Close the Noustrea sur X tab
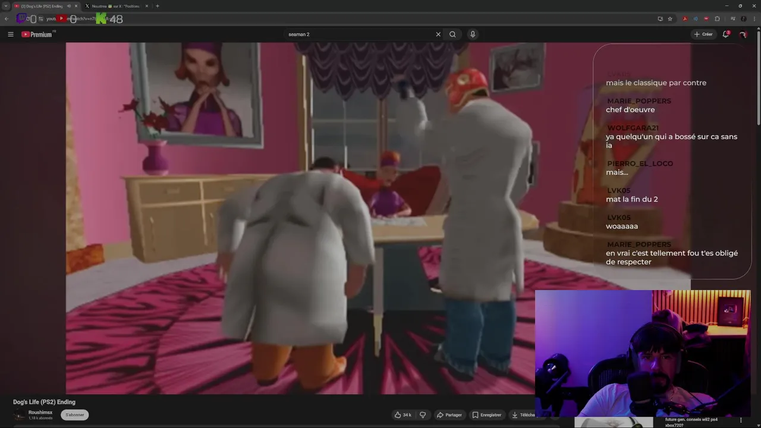This screenshot has width=761, height=428. (x=147, y=6)
